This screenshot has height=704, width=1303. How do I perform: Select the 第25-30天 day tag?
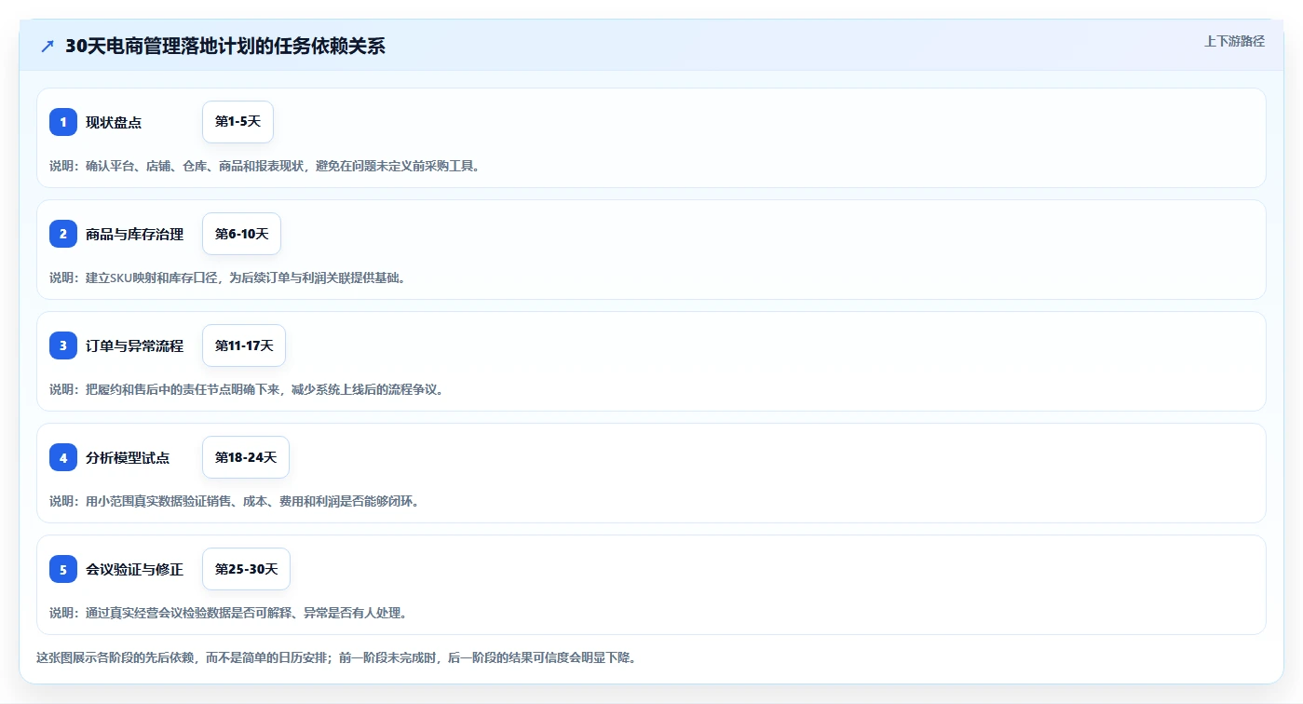[x=246, y=569]
